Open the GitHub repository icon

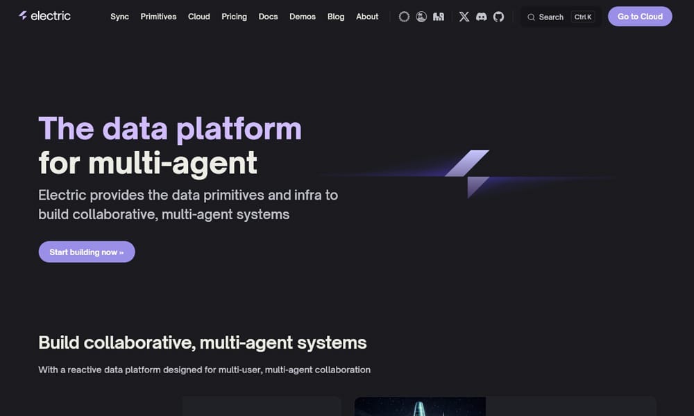pos(498,17)
